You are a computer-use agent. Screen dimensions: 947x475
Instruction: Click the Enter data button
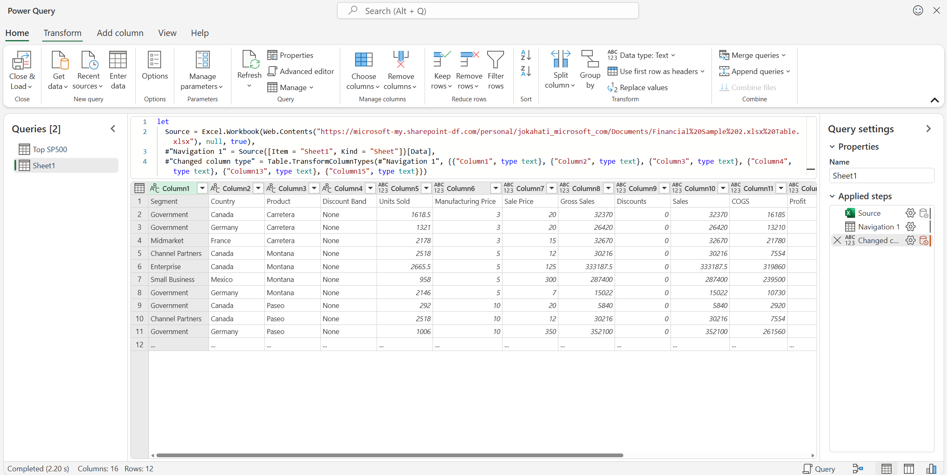tap(118, 70)
